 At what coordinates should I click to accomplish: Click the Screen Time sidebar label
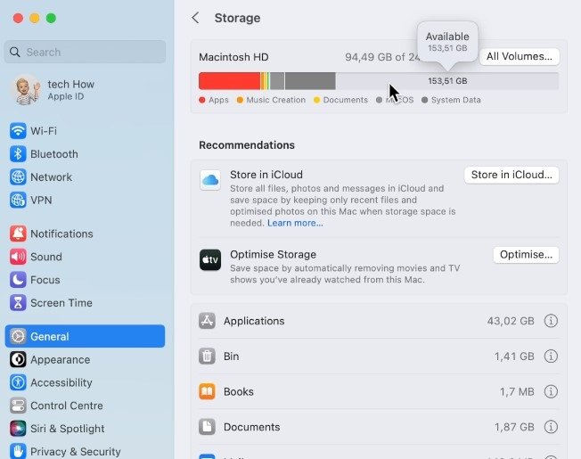(x=61, y=303)
